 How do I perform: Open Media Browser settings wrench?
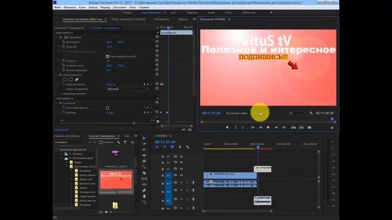(118, 142)
